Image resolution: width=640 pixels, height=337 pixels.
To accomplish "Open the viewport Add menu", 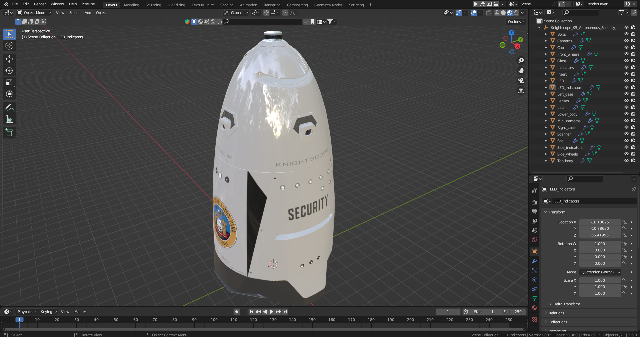I will 88,13.
